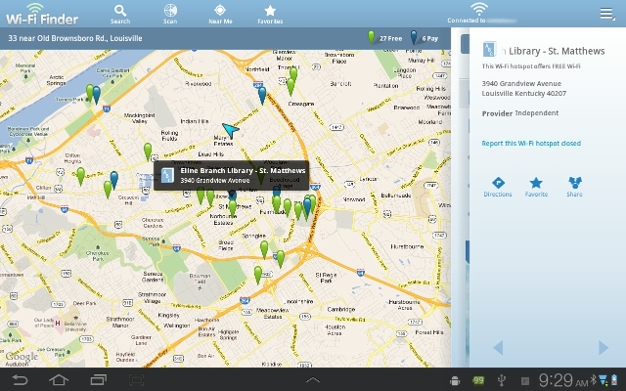Select the blue pin near Towers Park
The image size is (626, 391).
click(96, 95)
